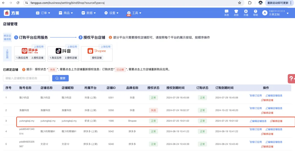Focus the 店铺昵称 search input field
This screenshot has width=295, height=153.
point(26,78)
